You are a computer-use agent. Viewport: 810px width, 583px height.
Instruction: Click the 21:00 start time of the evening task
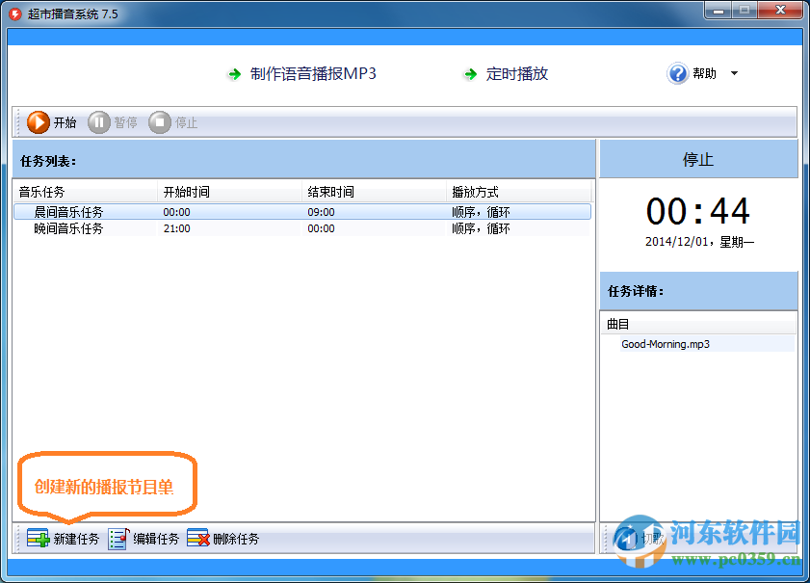[176, 228]
